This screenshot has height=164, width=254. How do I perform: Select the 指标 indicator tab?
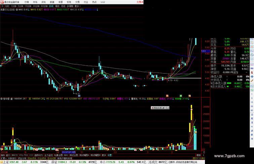[3, 155]
